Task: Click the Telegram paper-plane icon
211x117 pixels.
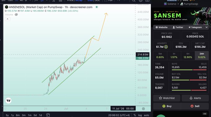Action: (190, 27)
